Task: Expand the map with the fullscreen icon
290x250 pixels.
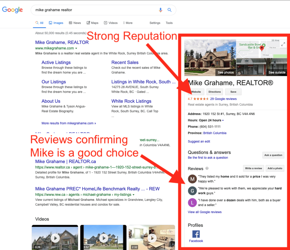Action: 283,44
